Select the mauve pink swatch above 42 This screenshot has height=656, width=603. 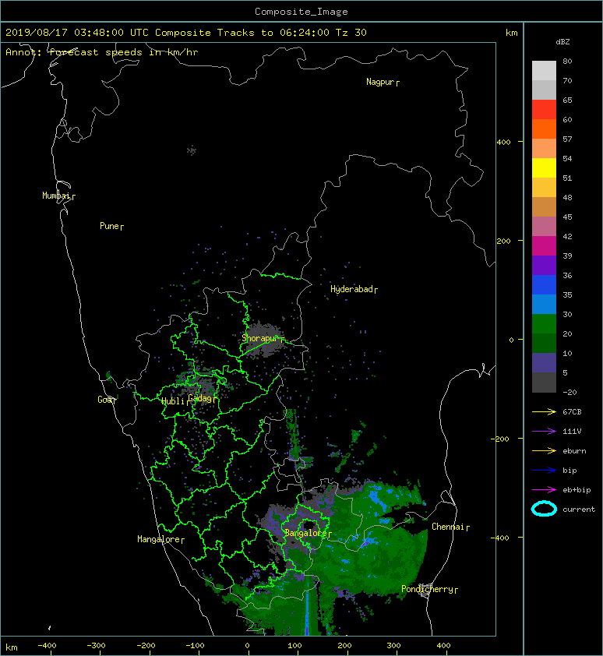(x=544, y=227)
